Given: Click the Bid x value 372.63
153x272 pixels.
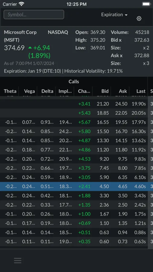Looking at the screenshot, I should pyautogui.click(x=142, y=40).
